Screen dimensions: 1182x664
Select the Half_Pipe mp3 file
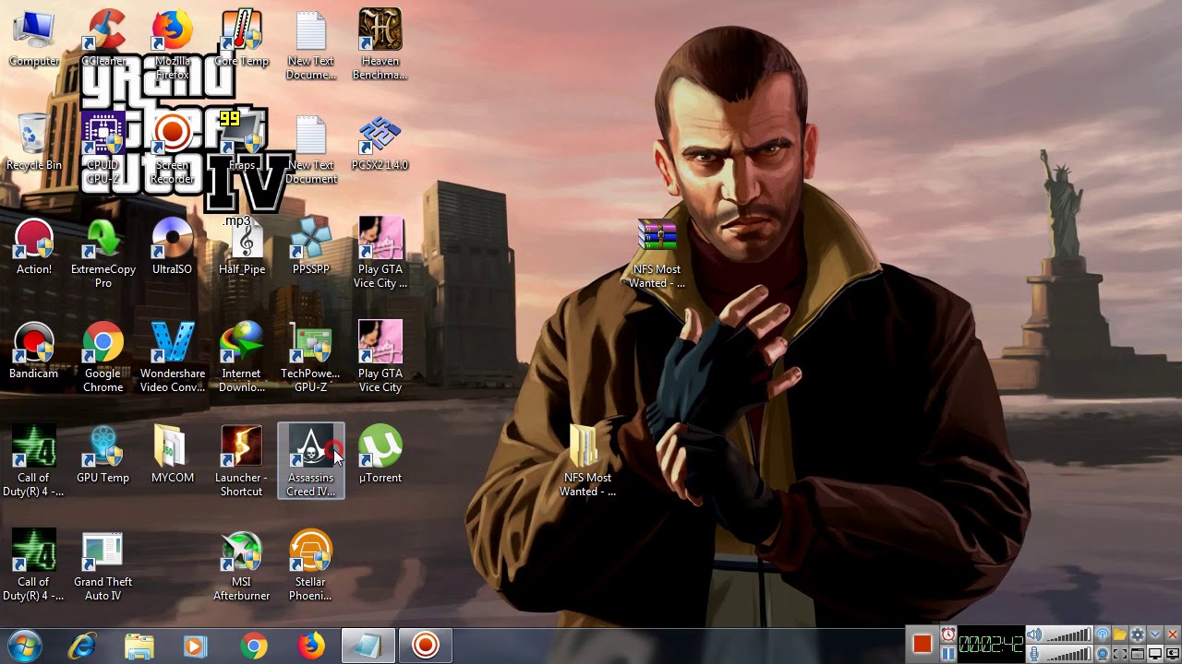pyautogui.click(x=242, y=247)
